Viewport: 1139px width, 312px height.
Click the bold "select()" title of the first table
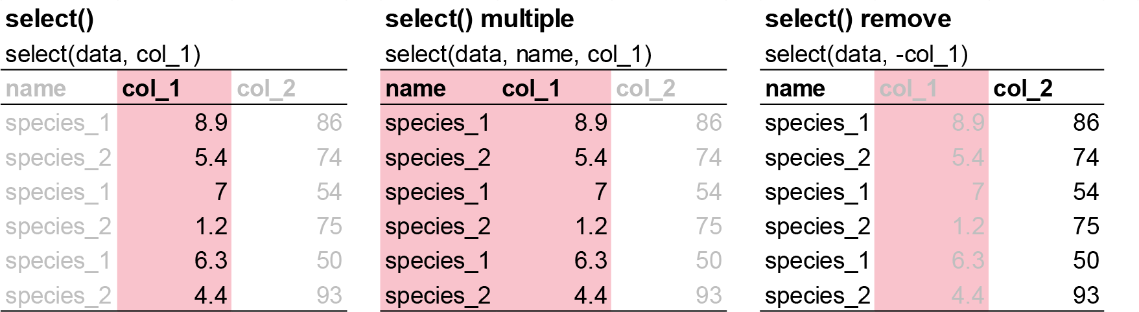(49, 19)
